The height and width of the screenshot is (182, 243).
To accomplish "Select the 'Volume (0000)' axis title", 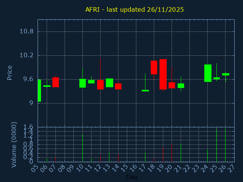I will pyautogui.click(x=14, y=144).
